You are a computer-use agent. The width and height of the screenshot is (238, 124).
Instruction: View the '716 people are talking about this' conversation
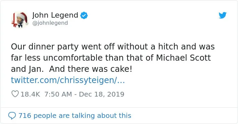[x=70, y=116]
